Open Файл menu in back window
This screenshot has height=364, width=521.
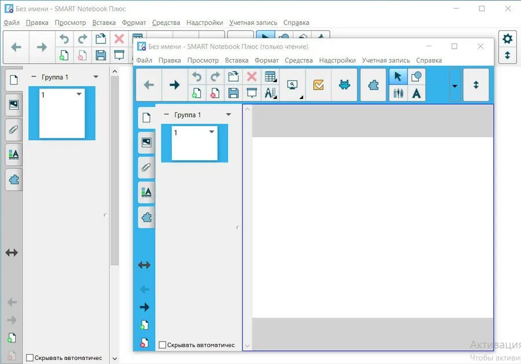[x=12, y=23]
